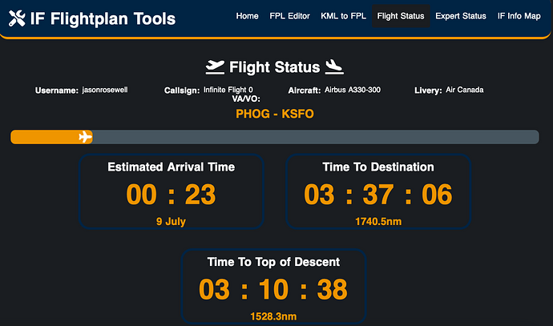
Task: Click the IF Flightplan Tools site title
Action: coord(102,18)
